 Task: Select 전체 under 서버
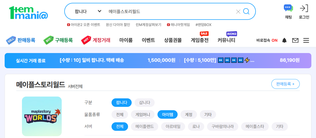[120, 126]
